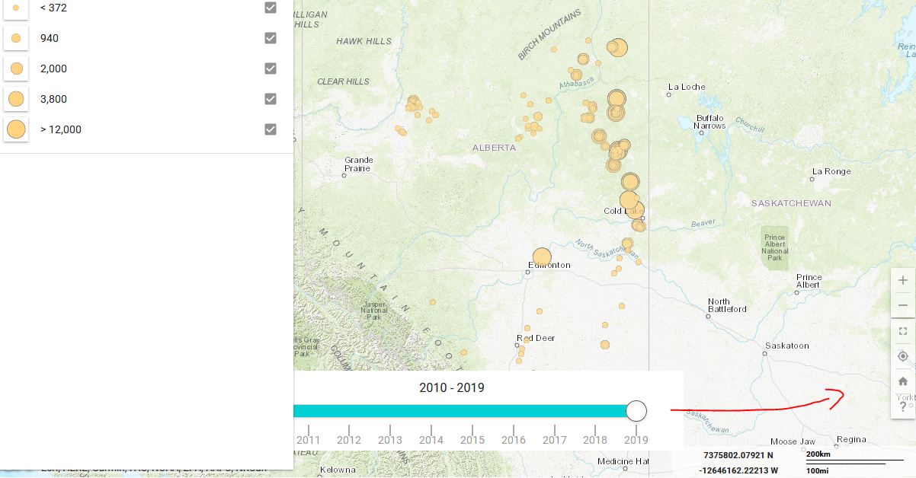Select year 2017 on the timeline
This screenshot has width=916, height=478.
click(x=555, y=440)
